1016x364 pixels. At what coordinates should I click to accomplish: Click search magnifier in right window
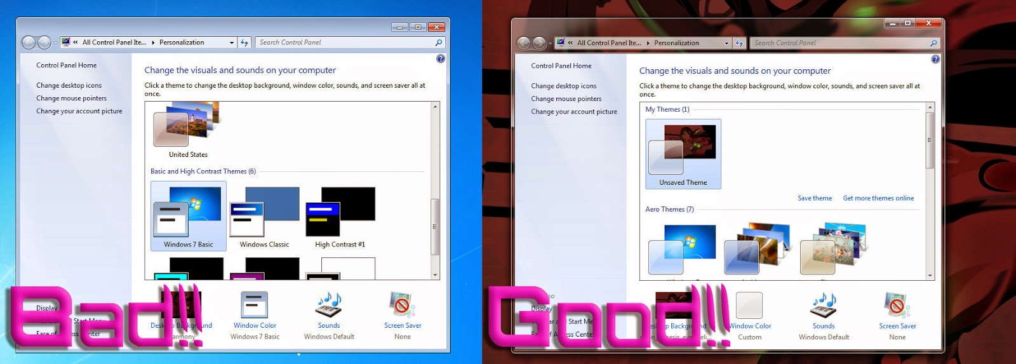click(x=933, y=43)
